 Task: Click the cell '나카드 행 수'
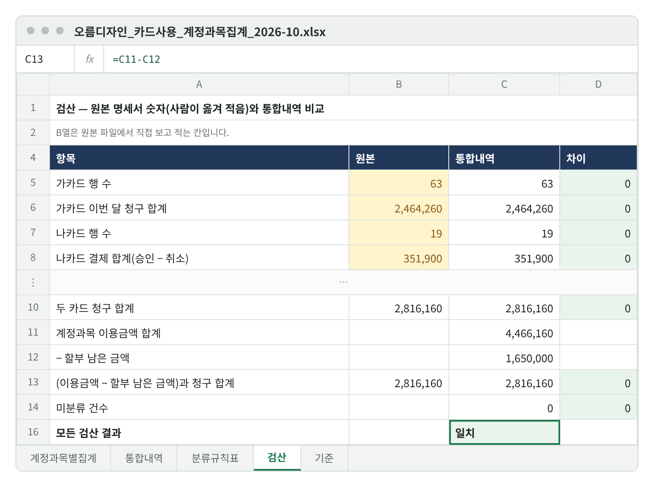point(199,233)
